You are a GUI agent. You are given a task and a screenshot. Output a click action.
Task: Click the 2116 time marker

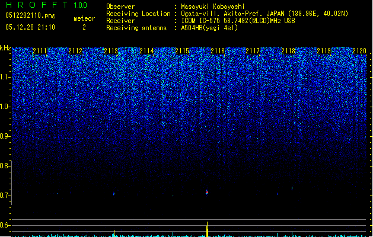coord(218,51)
